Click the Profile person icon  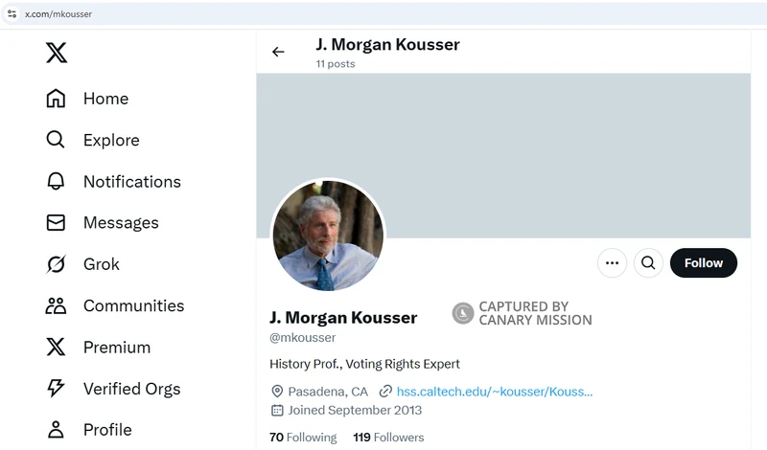pyautogui.click(x=56, y=430)
